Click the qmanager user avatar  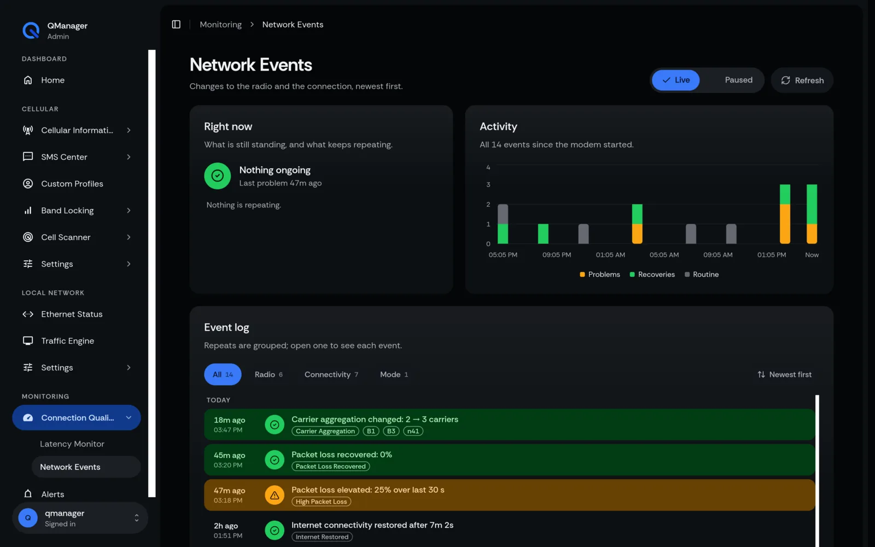click(x=28, y=517)
